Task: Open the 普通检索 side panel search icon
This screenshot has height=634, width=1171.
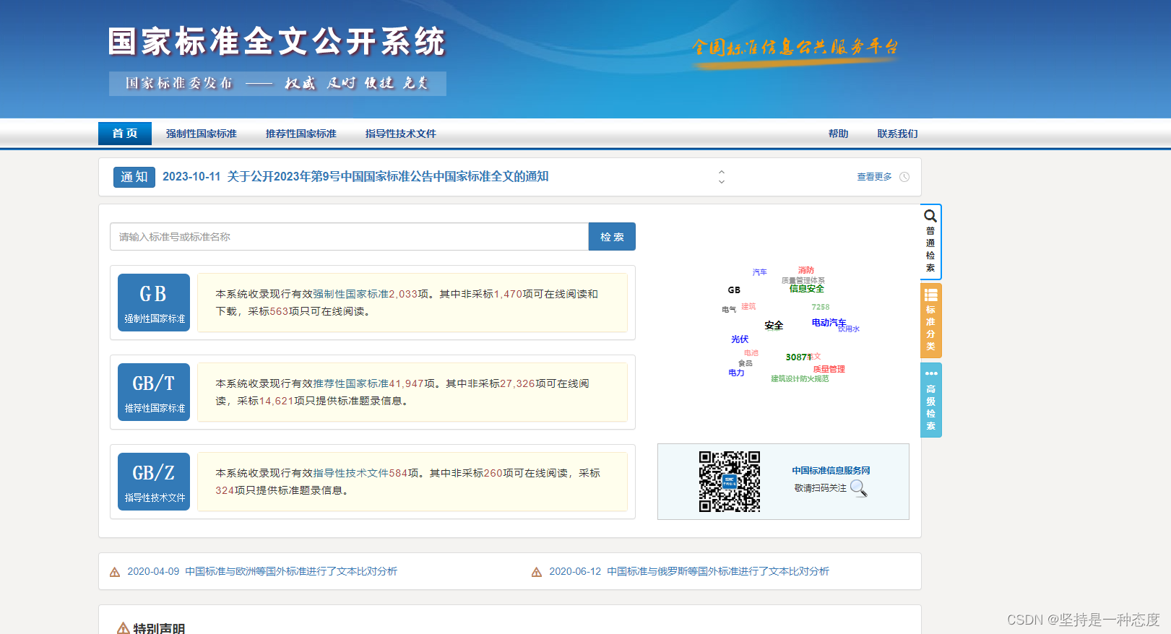Action: 930,216
